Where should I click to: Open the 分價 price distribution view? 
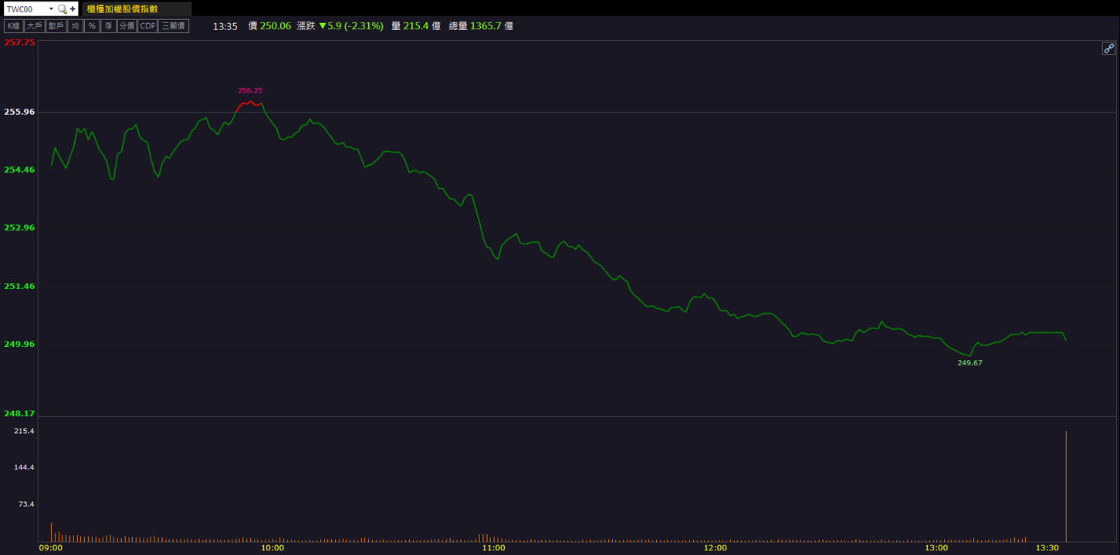click(x=127, y=26)
